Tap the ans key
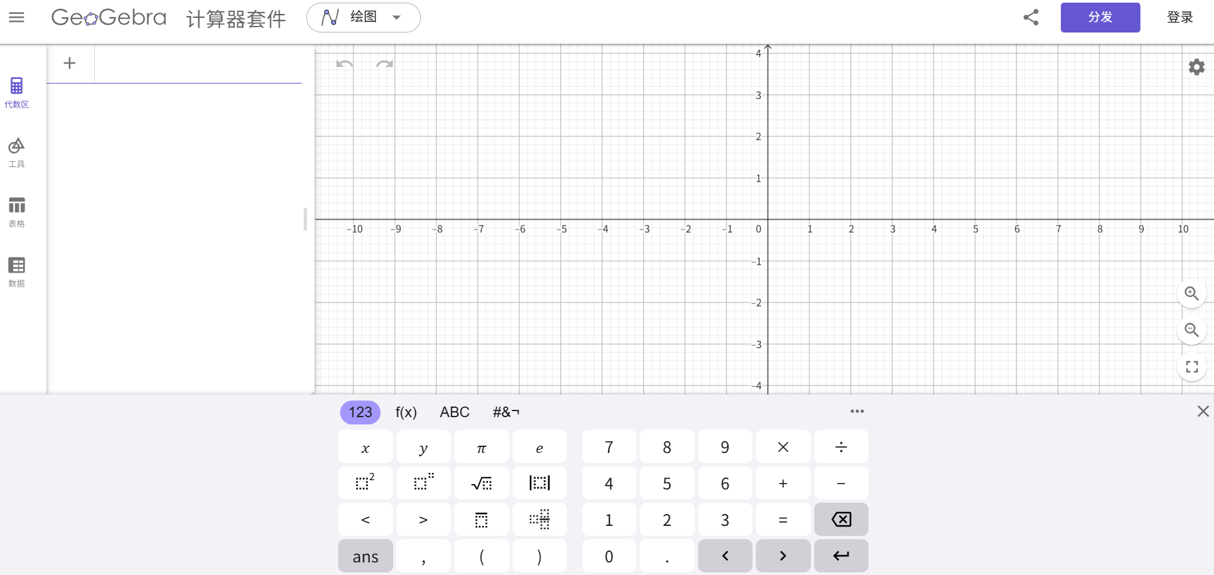 click(365, 556)
